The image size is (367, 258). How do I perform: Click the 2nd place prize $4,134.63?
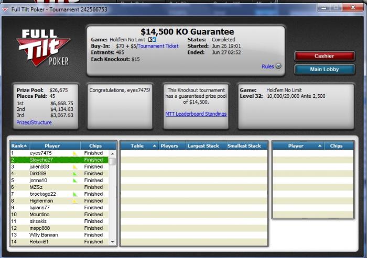pos(62,109)
